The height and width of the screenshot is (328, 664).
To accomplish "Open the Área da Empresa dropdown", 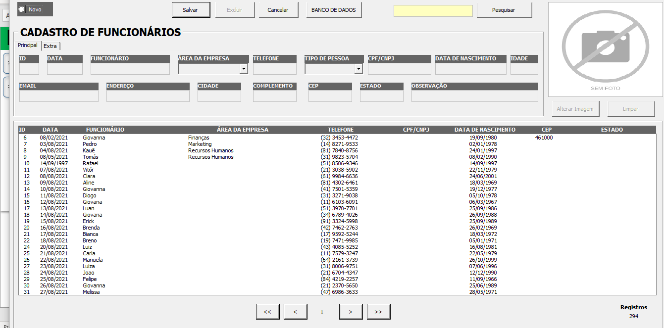I will pos(243,69).
